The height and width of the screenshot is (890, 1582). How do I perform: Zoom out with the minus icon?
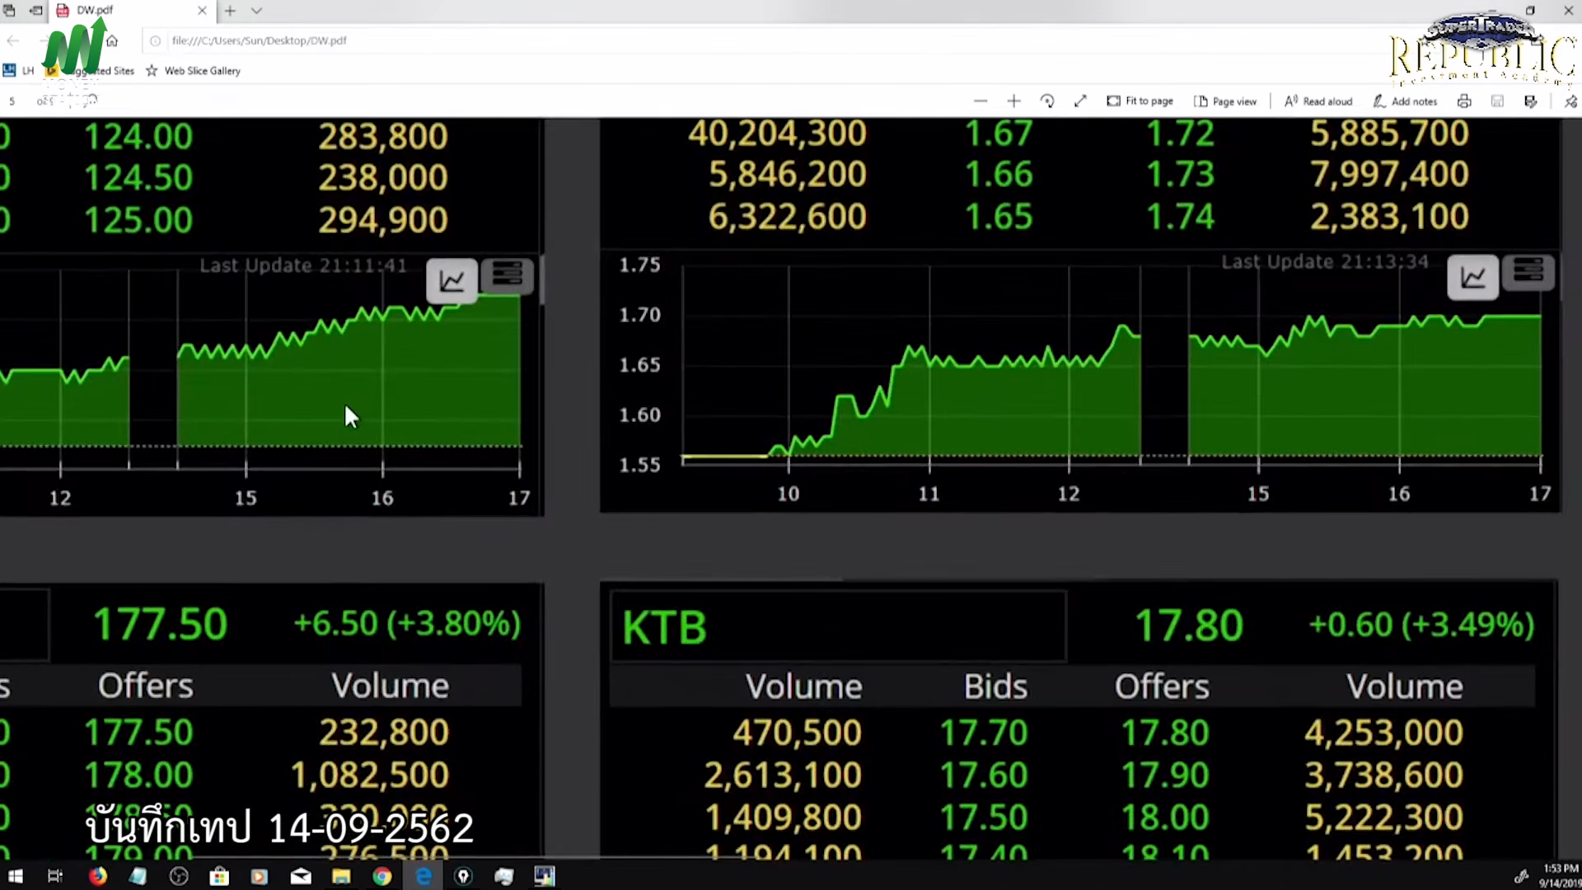[x=980, y=101]
